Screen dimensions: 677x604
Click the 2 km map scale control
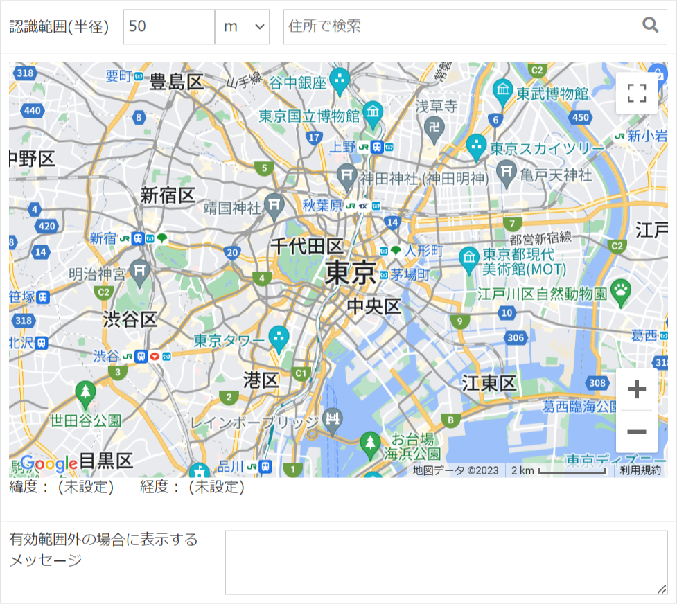559,470
